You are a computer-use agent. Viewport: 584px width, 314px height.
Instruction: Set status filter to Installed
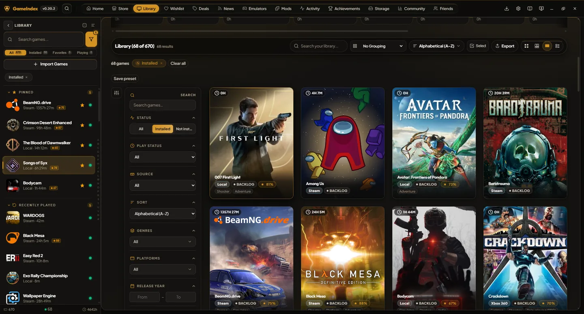click(163, 129)
